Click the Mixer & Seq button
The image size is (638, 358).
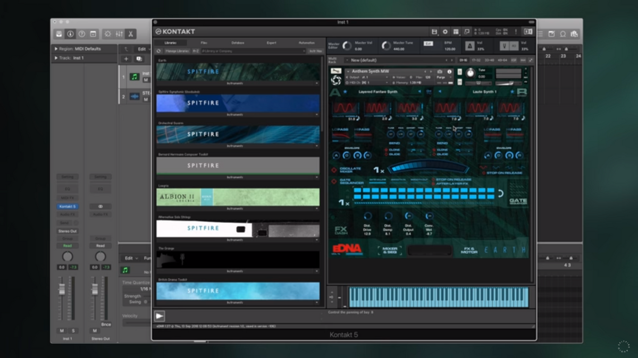coord(390,250)
